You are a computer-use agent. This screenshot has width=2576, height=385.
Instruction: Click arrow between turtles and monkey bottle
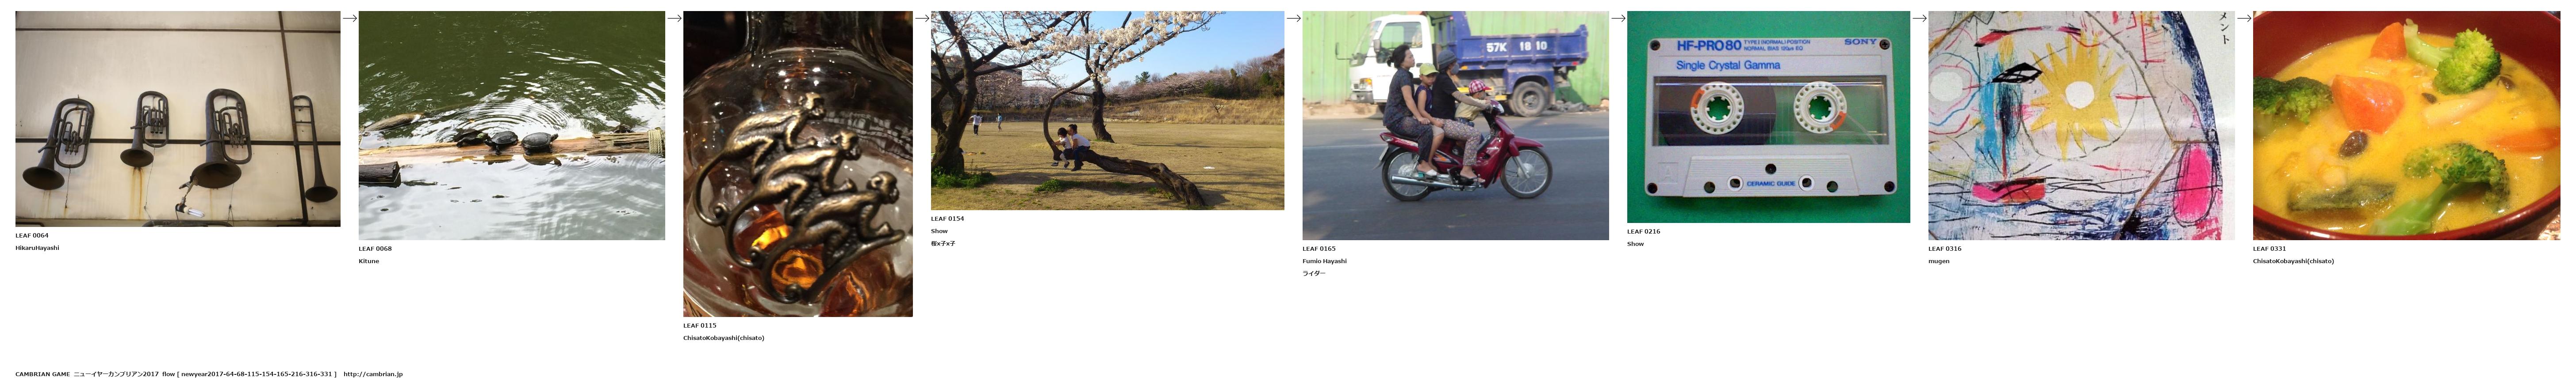(674, 18)
